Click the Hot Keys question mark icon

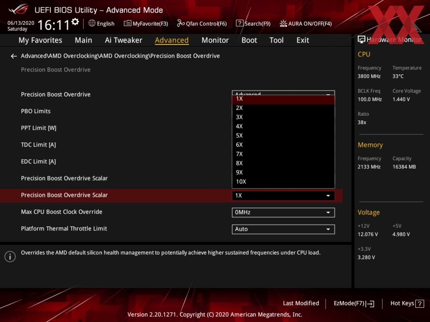[420, 304]
